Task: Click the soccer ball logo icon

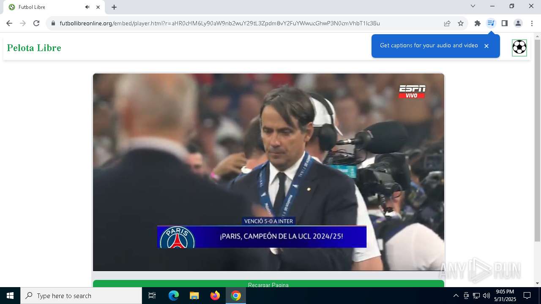Action: pyautogui.click(x=519, y=47)
